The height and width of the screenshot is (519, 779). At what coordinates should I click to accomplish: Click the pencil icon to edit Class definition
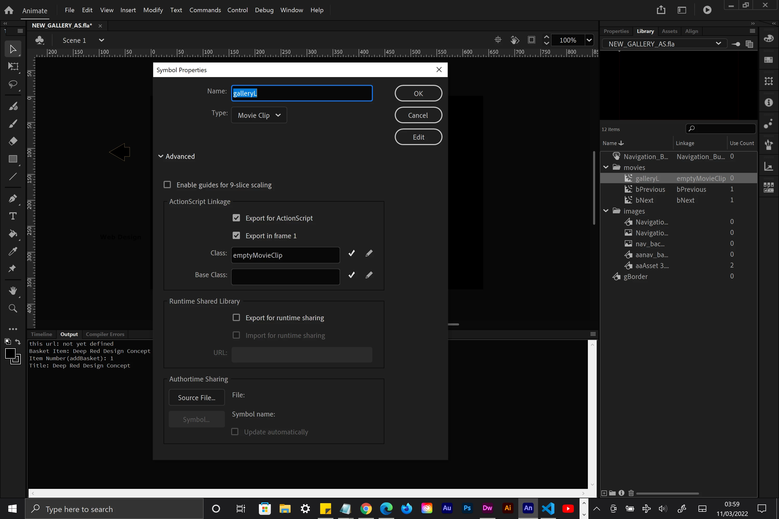point(369,253)
